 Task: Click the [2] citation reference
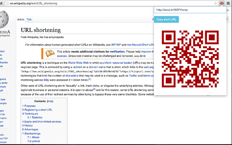click(94, 89)
